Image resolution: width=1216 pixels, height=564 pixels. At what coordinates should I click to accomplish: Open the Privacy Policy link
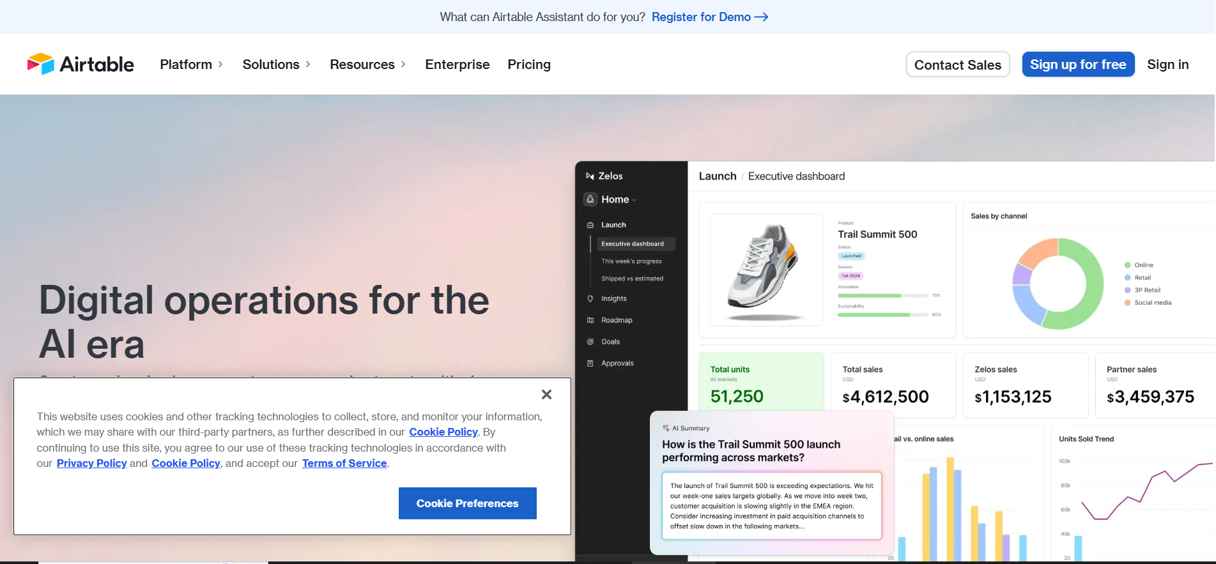pos(92,464)
